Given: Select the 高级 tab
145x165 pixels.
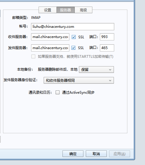Looking at the screenshot, I should coord(83,10).
